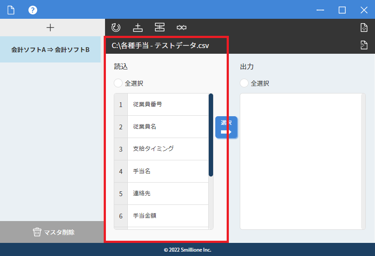
Task: Toggle 全選択 under 読込
Action: (x=118, y=83)
